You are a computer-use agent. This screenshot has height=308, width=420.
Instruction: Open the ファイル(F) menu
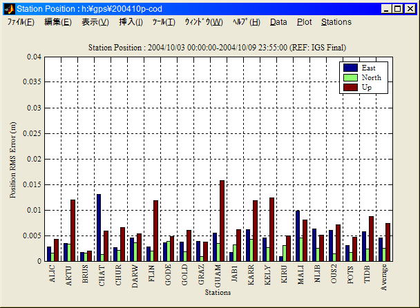tap(21, 22)
